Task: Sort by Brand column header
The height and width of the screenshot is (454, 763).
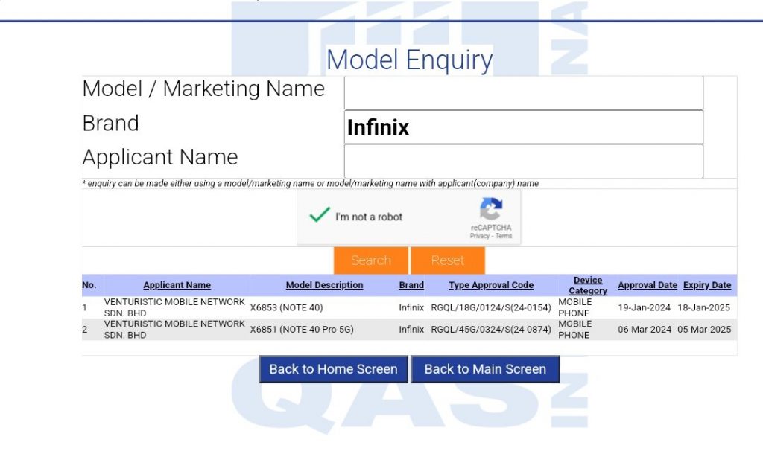Action: [x=411, y=285]
